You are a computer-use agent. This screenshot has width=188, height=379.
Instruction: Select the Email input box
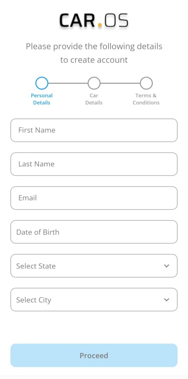point(94,198)
